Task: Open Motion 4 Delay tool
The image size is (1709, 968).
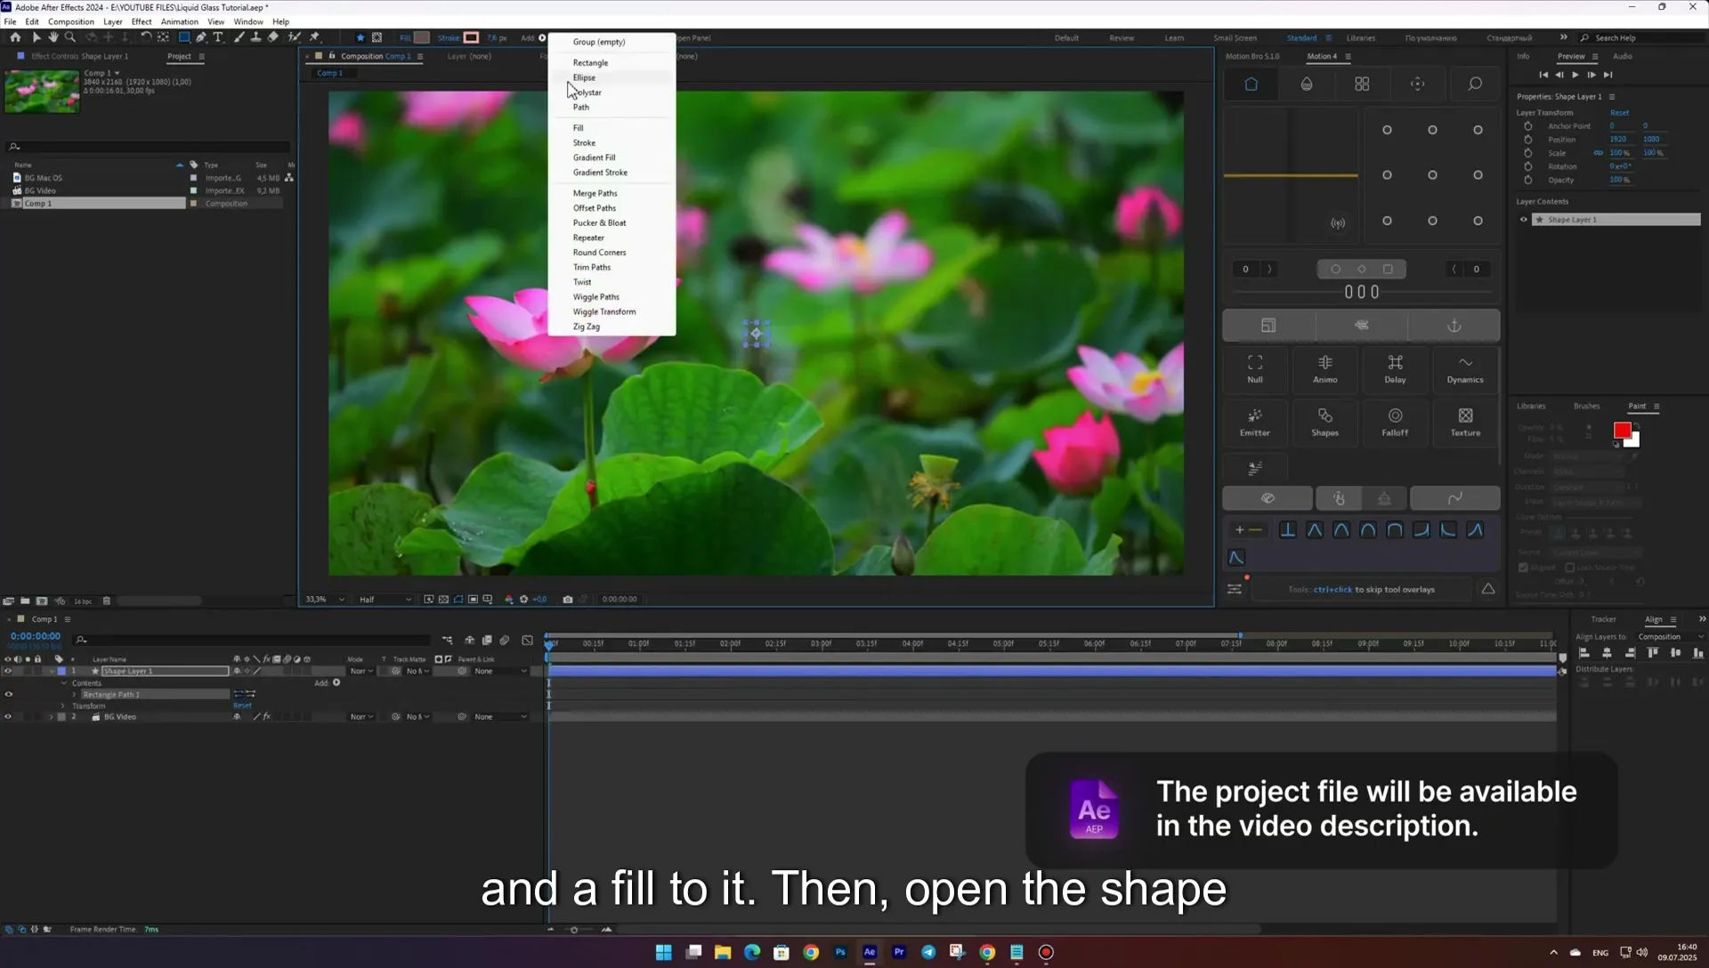Action: pyautogui.click(x=1395, y=368)
